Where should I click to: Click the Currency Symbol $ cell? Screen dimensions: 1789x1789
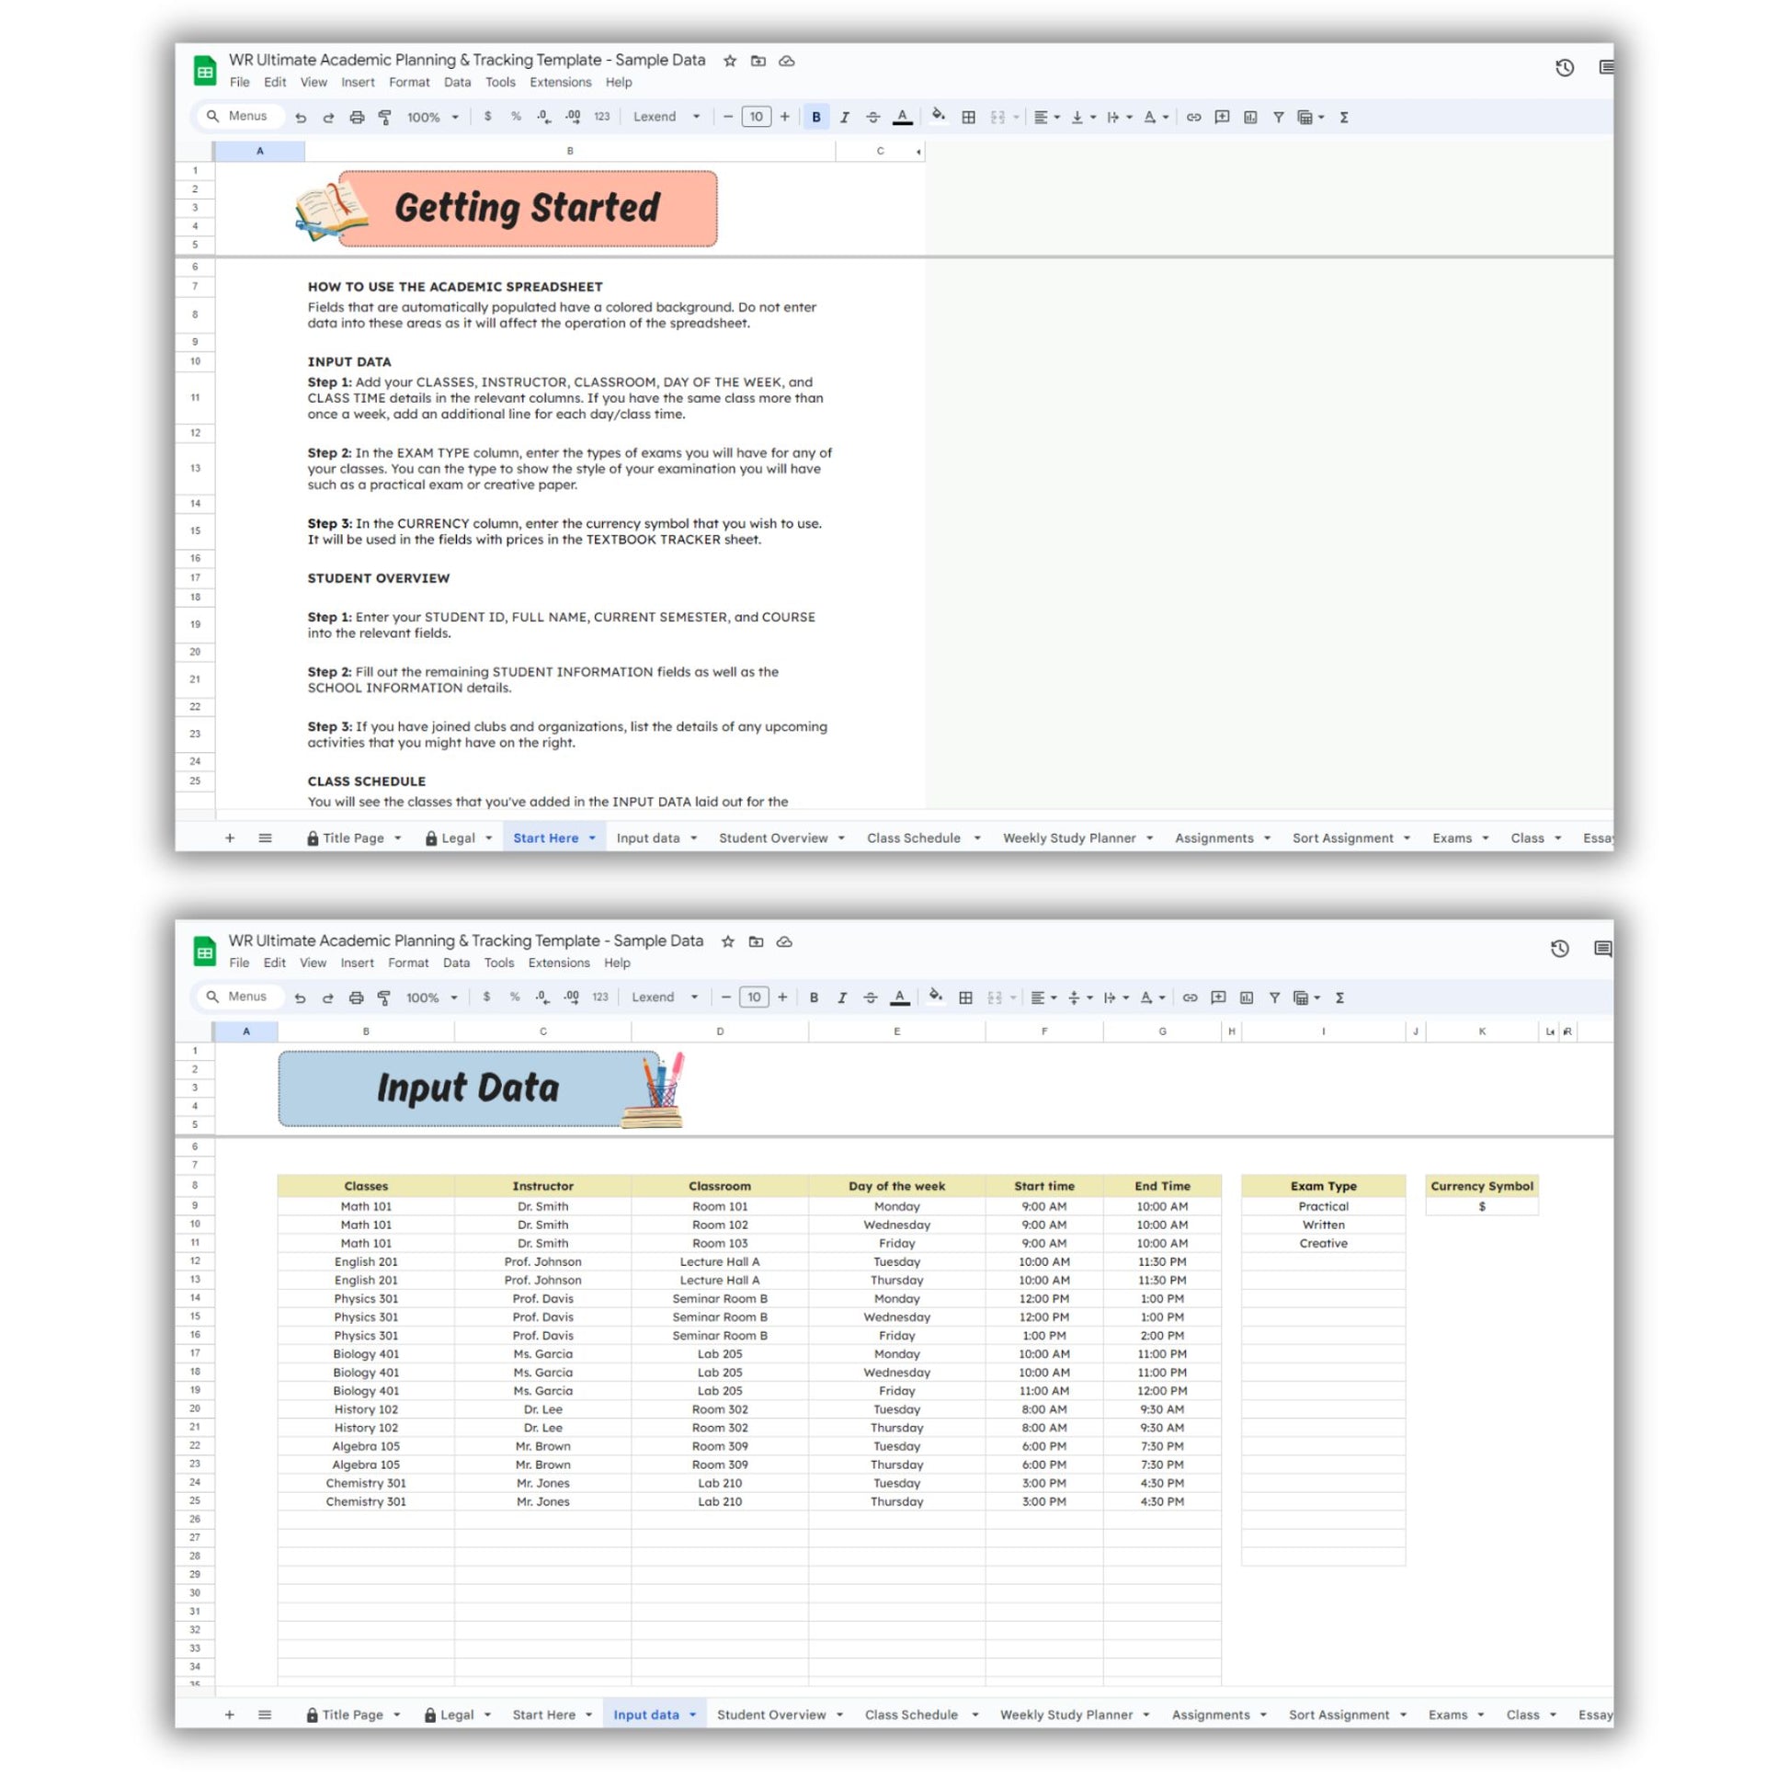(1482, 1206)
